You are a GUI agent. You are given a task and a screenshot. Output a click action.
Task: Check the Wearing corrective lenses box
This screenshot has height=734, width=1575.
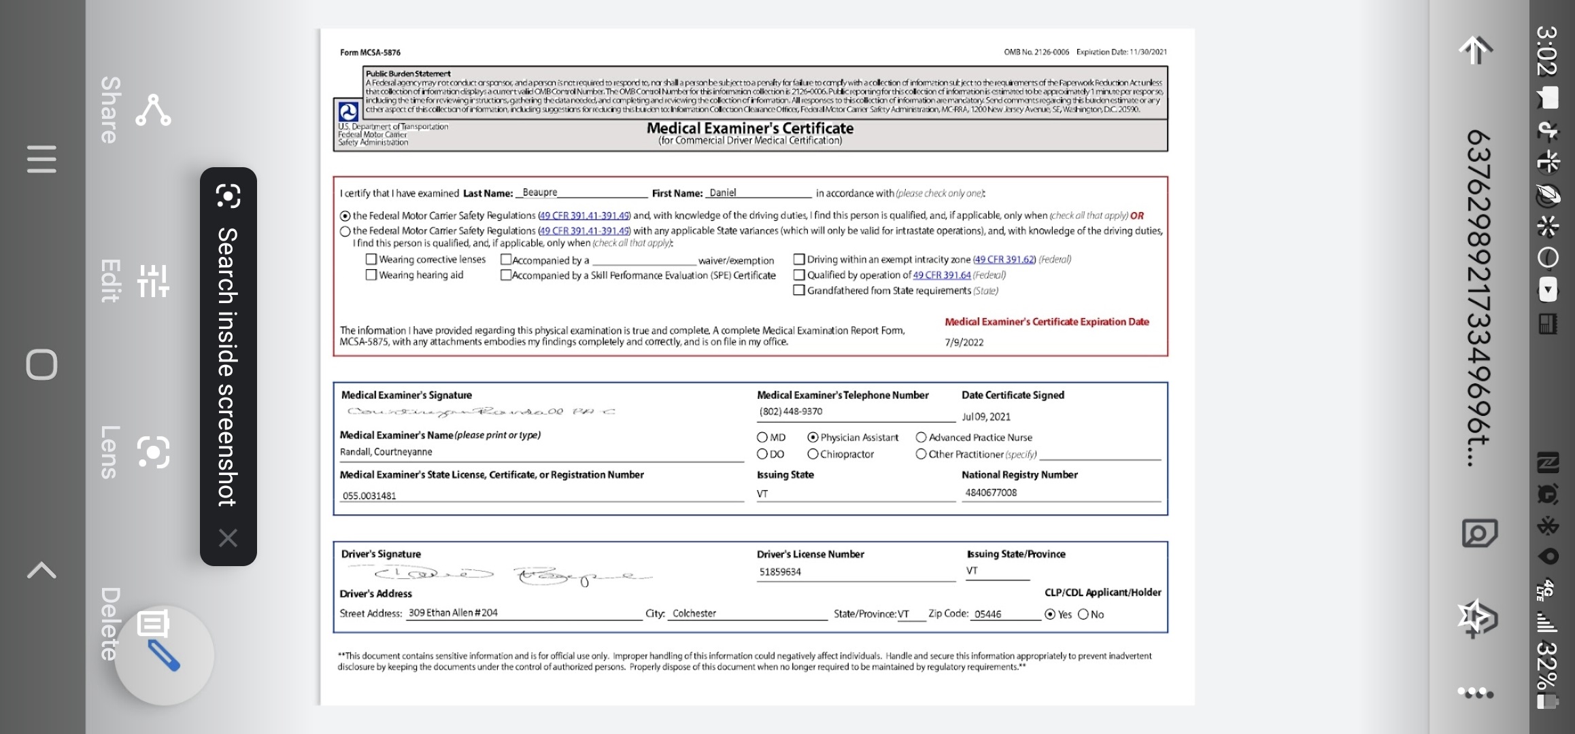click(x=371, y=259)
